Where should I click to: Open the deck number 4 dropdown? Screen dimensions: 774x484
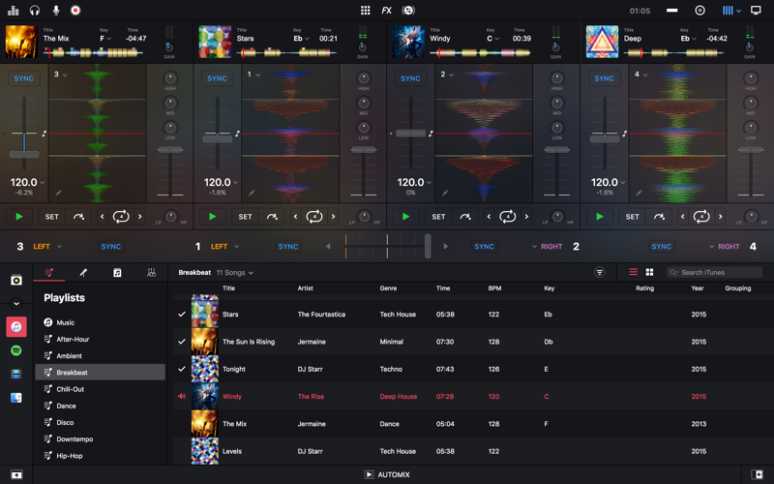(640, 75)
